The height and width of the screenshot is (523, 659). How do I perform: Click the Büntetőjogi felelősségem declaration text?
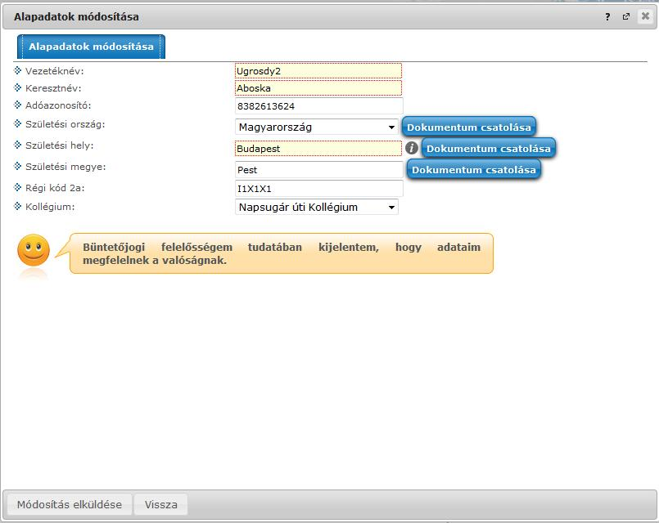(x=282, y=253)
